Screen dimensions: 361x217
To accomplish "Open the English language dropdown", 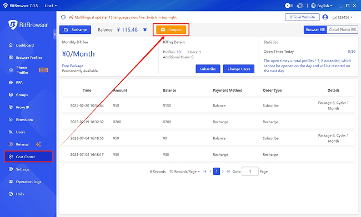I will point(322,6).
